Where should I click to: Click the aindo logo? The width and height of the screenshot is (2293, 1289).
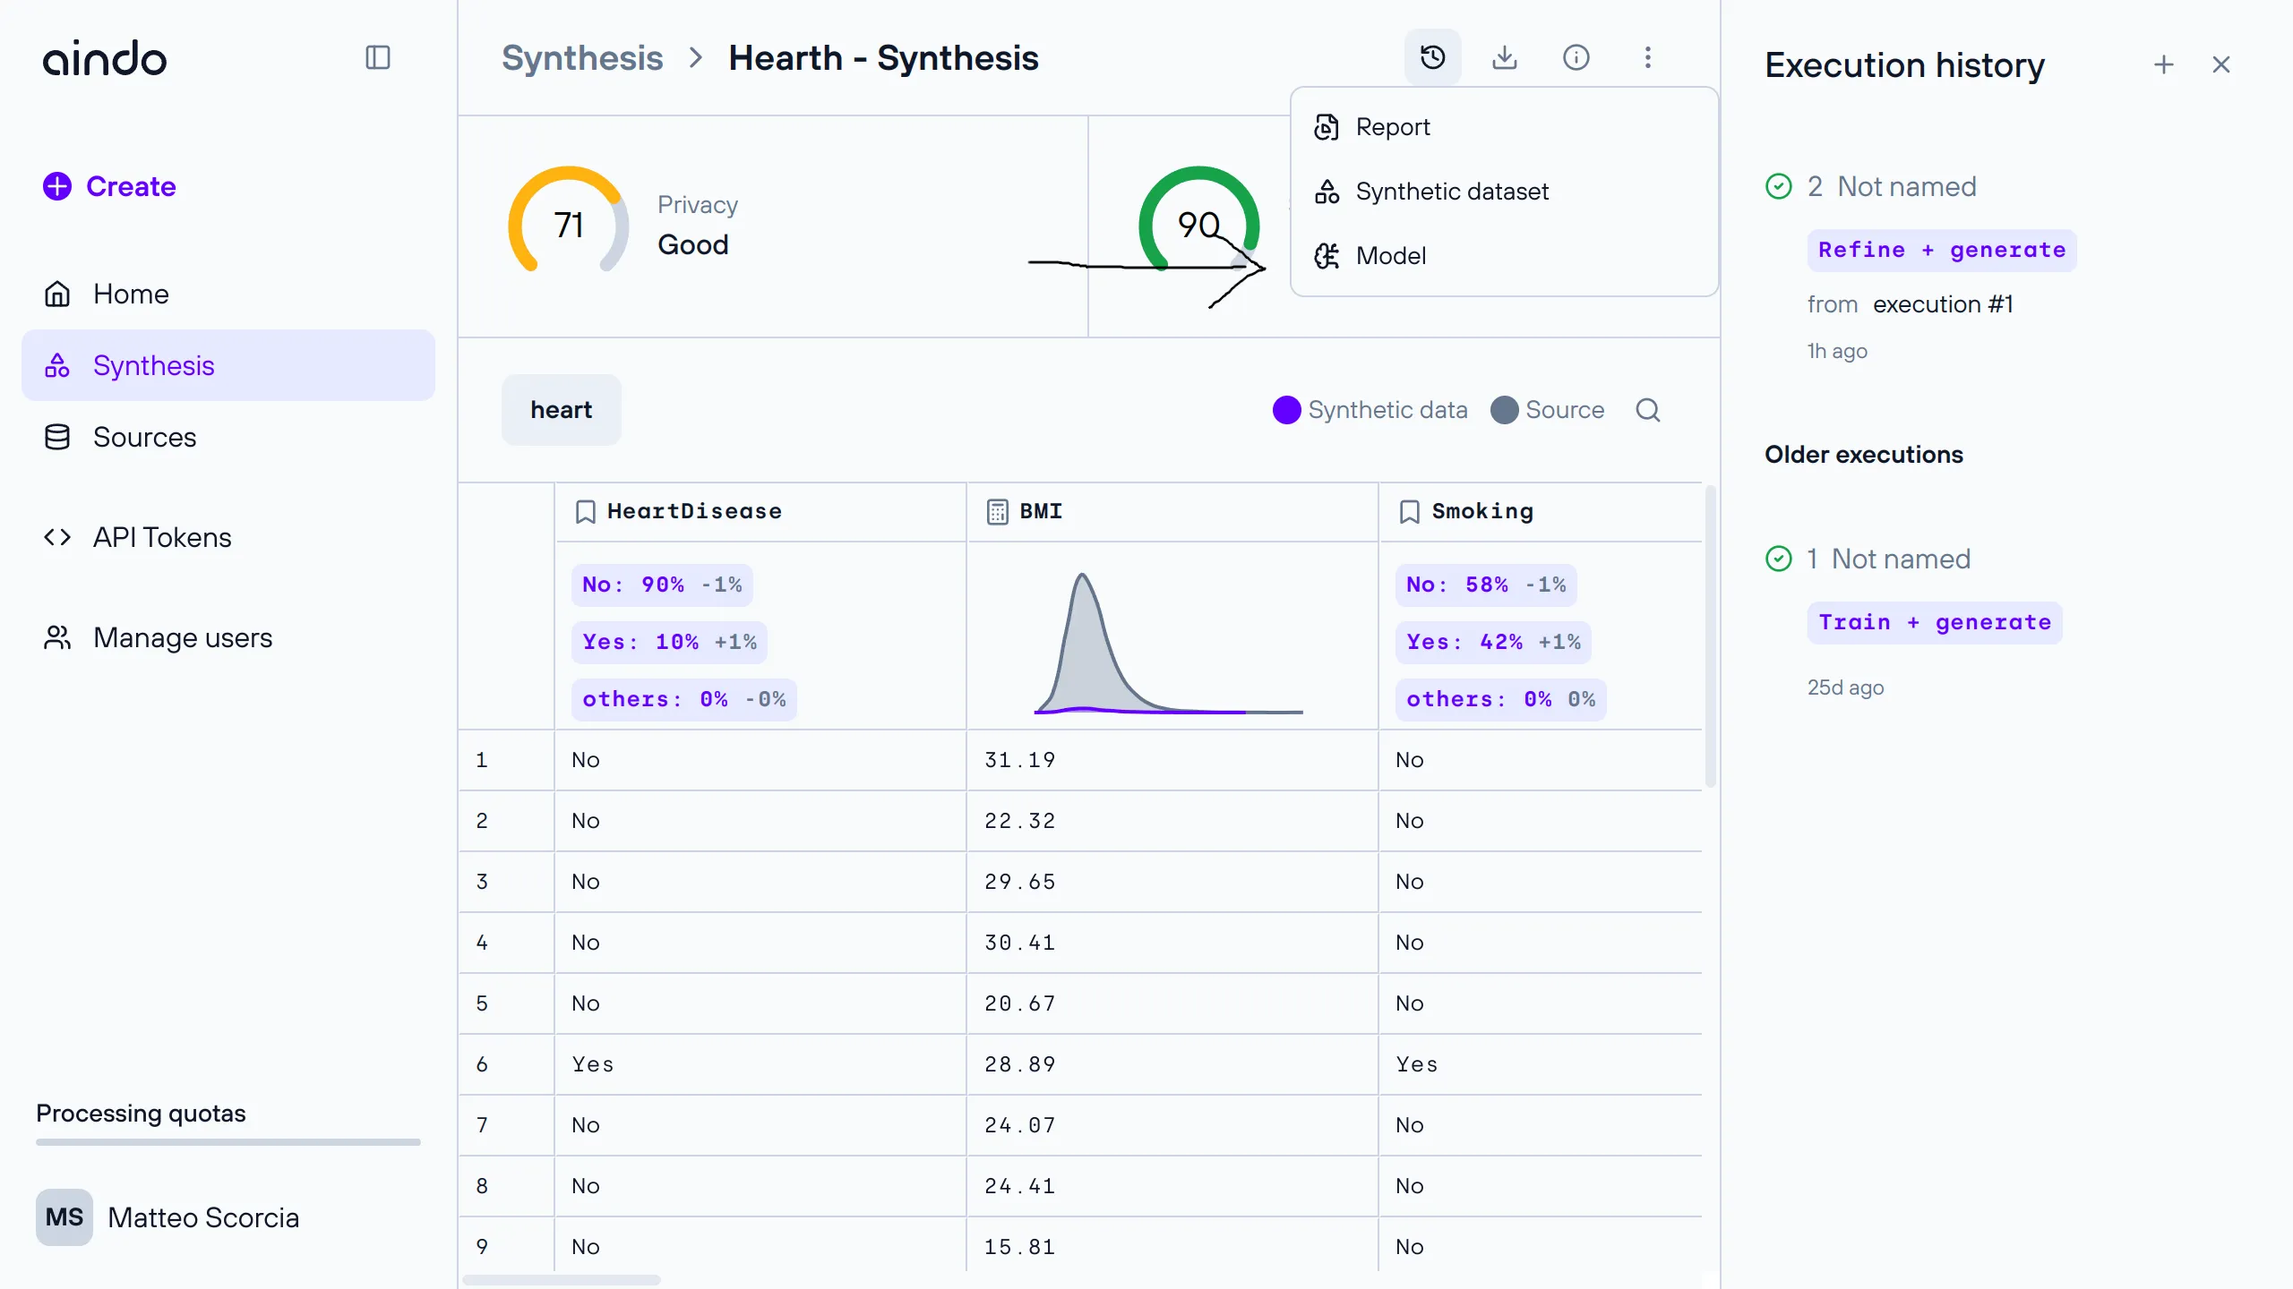pos(105,58)
